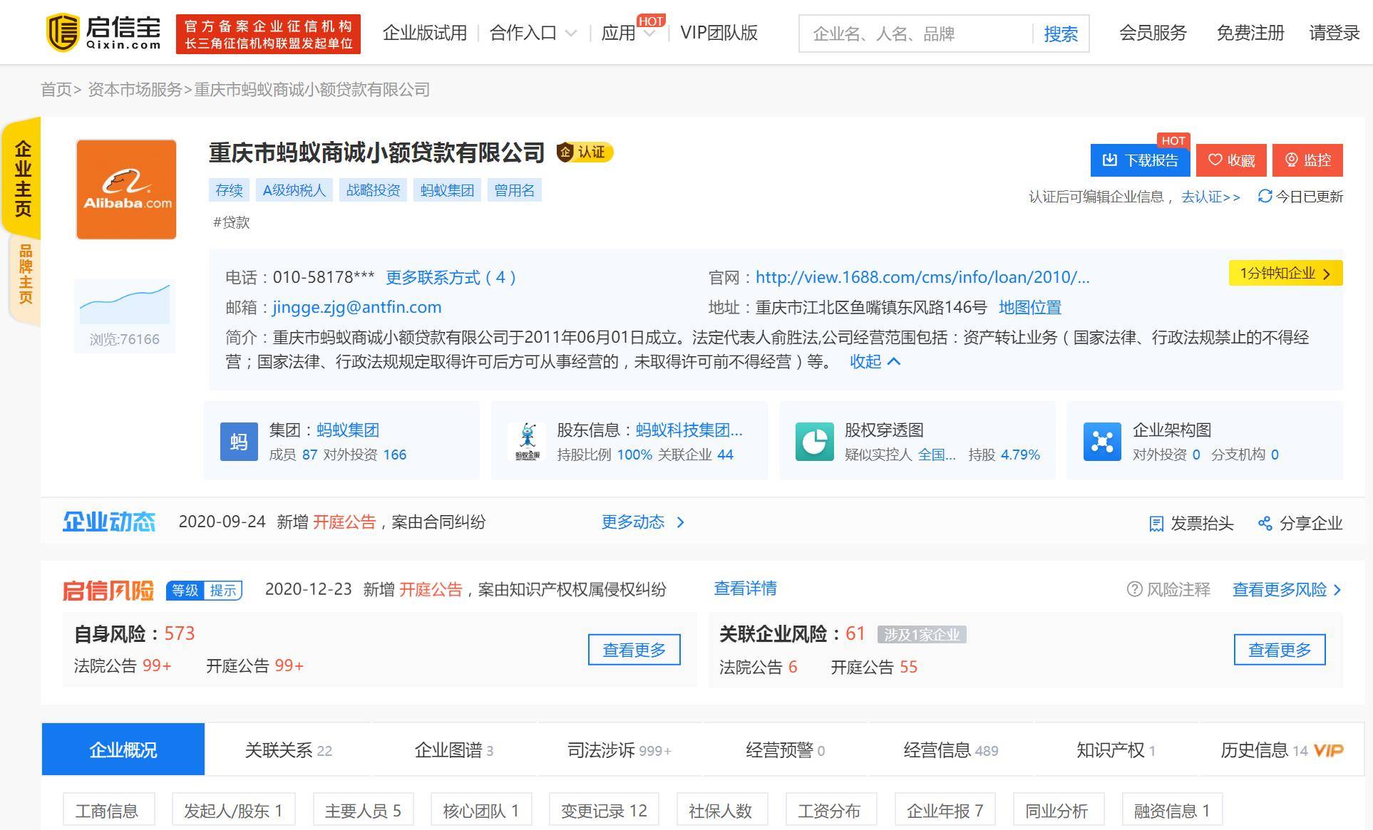This screenshot has height=830, width=1373.
Task: Open 会员服务 page
Action: 1153,33
